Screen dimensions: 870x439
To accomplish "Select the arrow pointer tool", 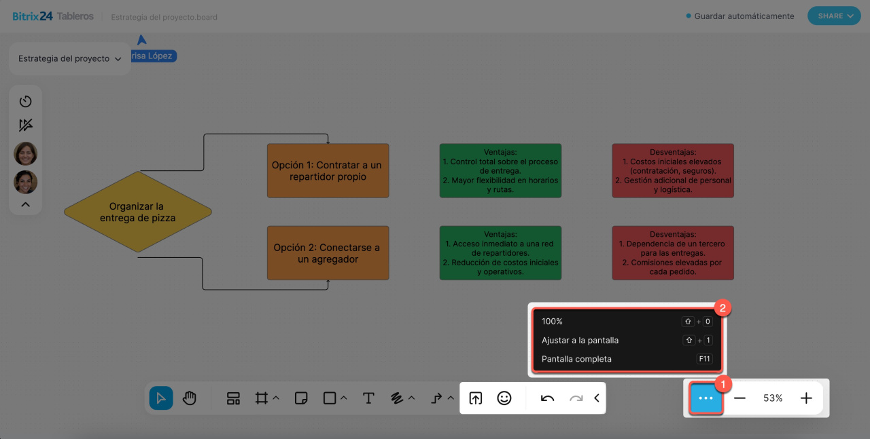I will (x=161, y=398).
